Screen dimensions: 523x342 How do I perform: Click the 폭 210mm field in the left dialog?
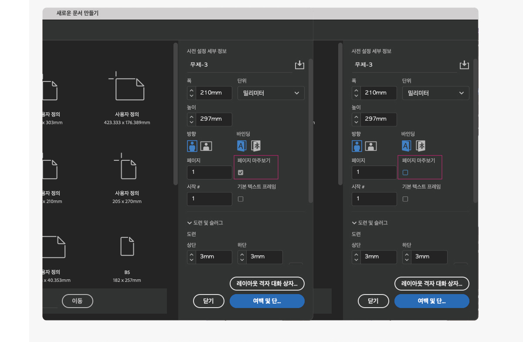click(x=214, y=93)
